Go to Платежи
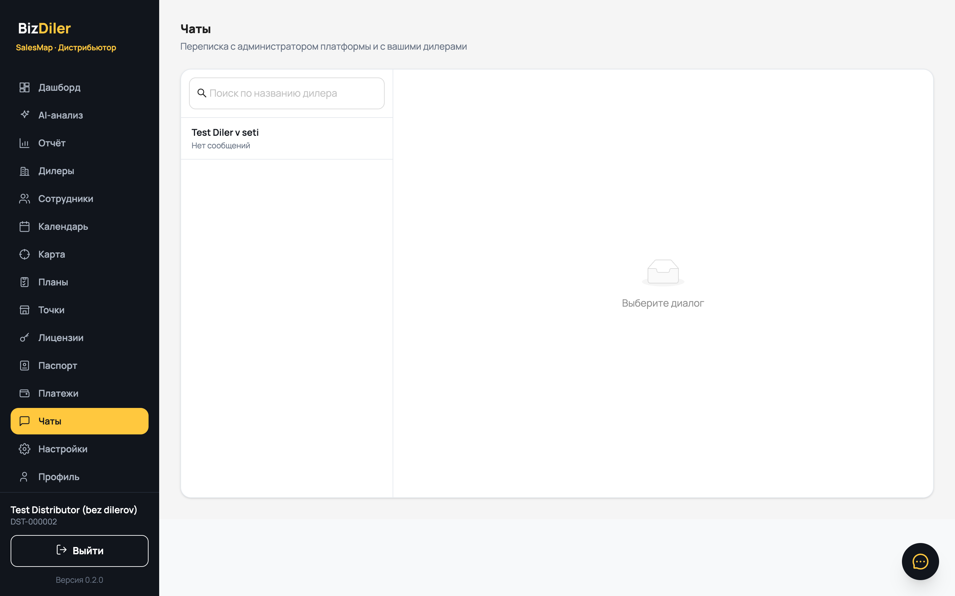The image size is (955, 596). 79,393
